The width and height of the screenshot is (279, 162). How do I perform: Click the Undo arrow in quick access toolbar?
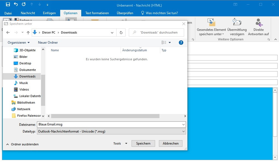16,4
